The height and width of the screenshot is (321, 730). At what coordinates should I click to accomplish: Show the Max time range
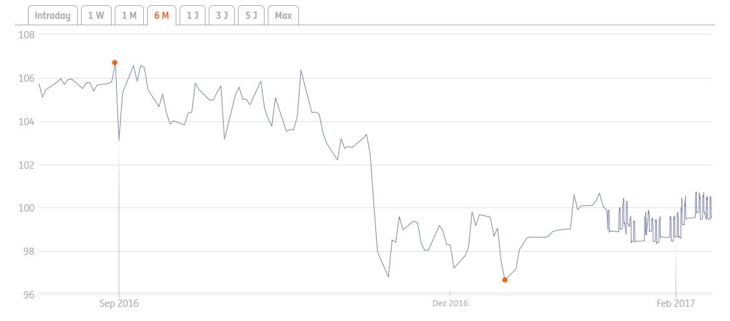pos(283,16)
